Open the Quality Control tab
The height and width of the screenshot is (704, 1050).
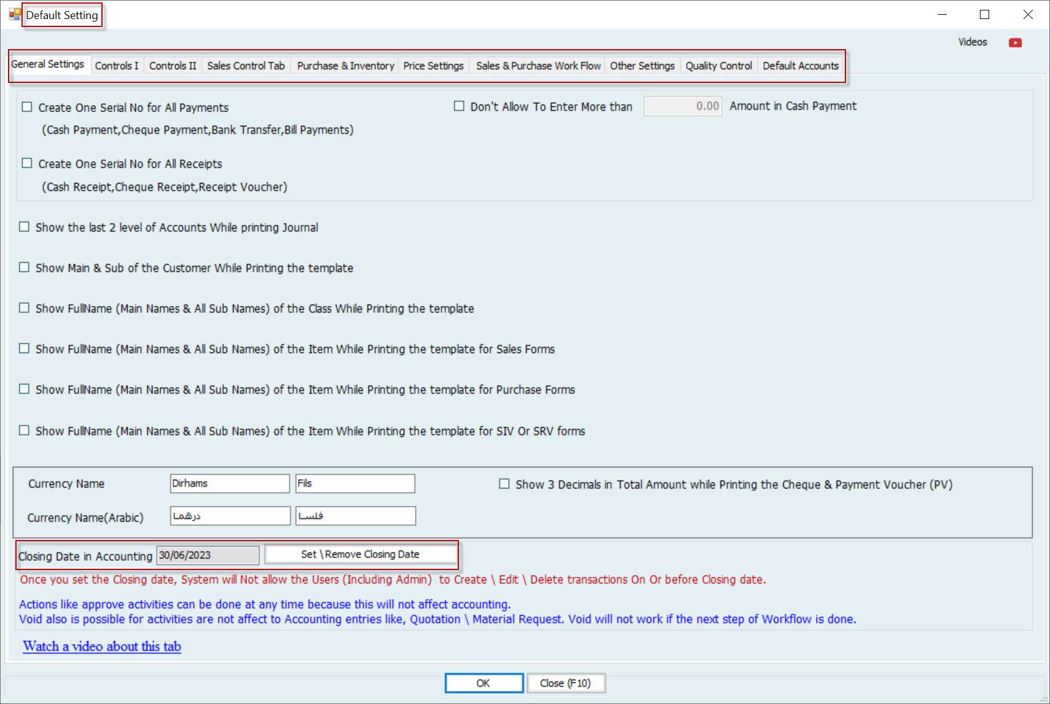pos(718,66)
